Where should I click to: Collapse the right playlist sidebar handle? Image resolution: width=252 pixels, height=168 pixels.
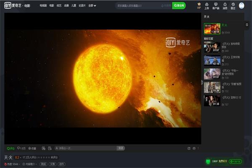[202, 82]
